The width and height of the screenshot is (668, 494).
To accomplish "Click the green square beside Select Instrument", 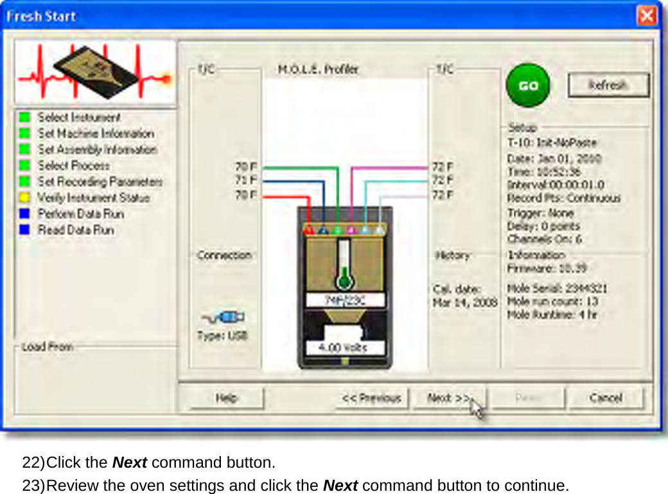I will tap(24, 117).
